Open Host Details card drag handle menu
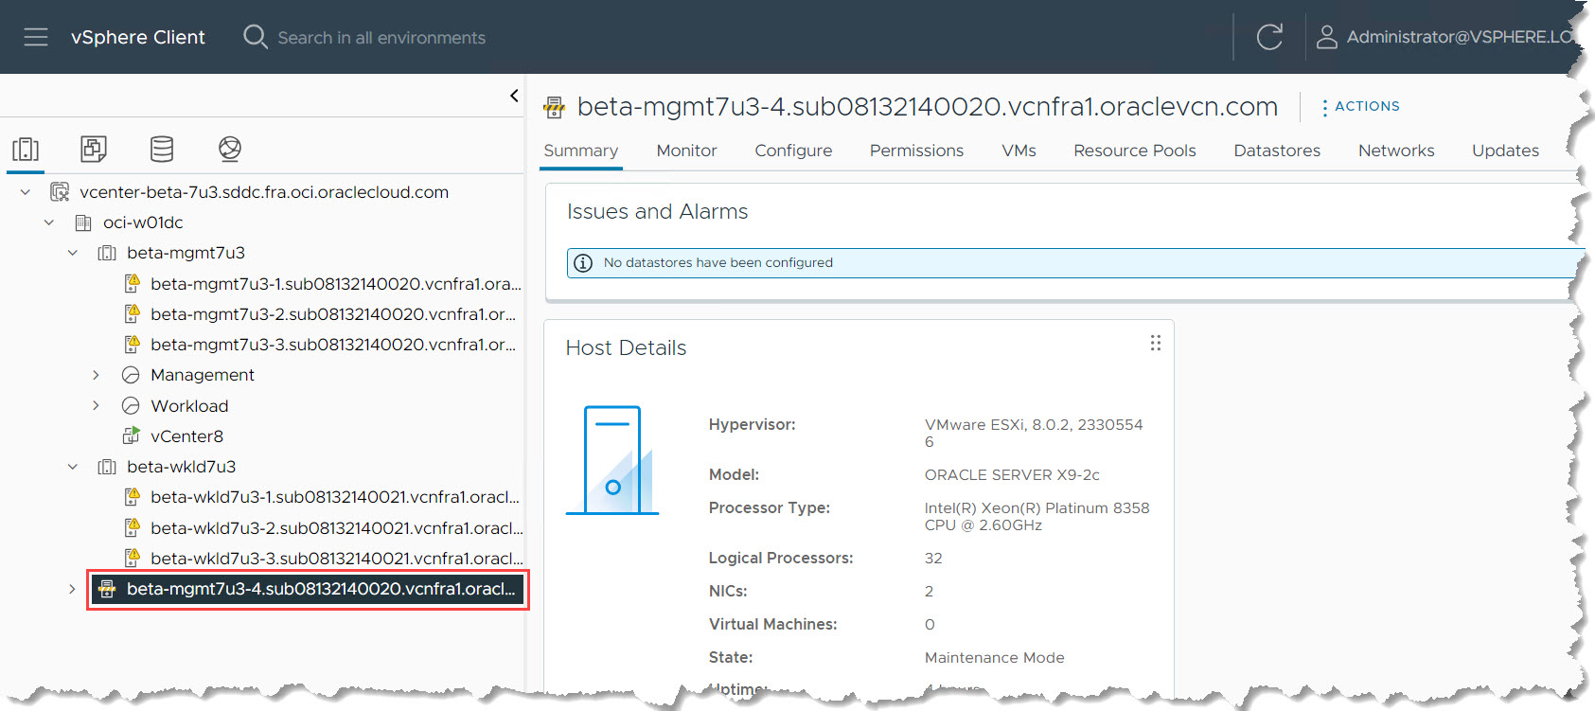1595x711 pixels. (x=1156, y=343)
